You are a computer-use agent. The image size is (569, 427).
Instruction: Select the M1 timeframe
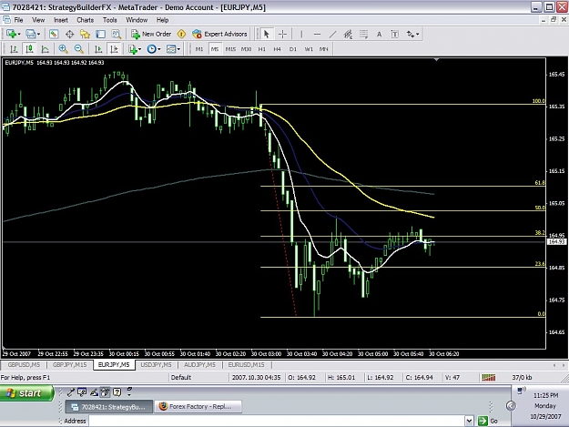[x=199, y=49]
